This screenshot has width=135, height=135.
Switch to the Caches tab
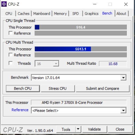coord(23,14)
